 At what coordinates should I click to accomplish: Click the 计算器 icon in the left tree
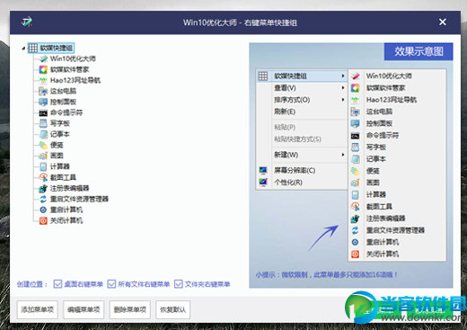43,166
